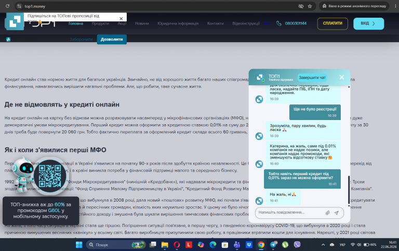The width and height of the screenshot is (399, 251).
Task: Open the Продукти menu item
Action: coord(100,23)
